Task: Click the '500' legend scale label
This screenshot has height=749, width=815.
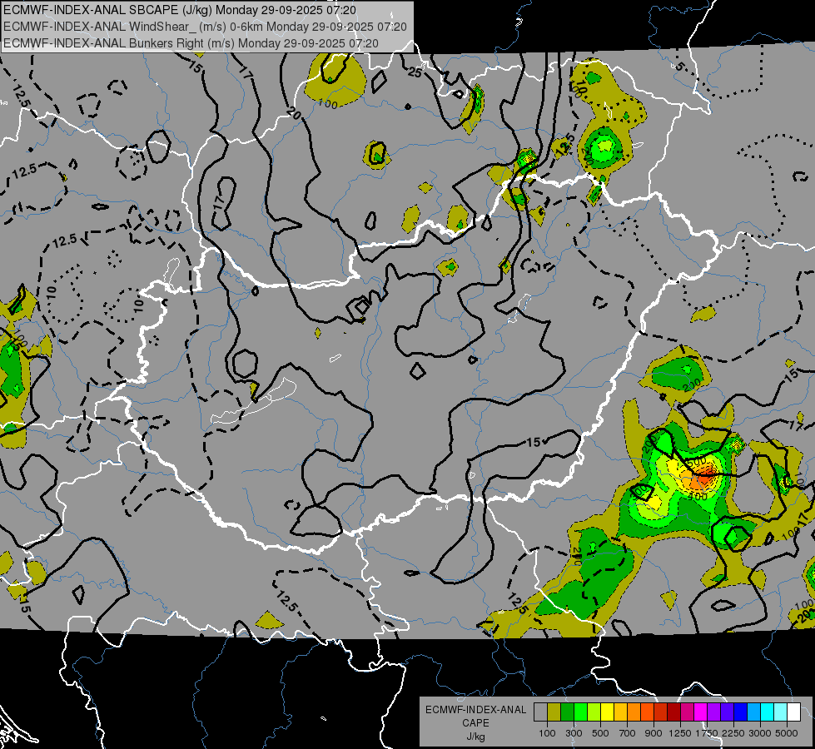Action: click(x=600, y=733)
